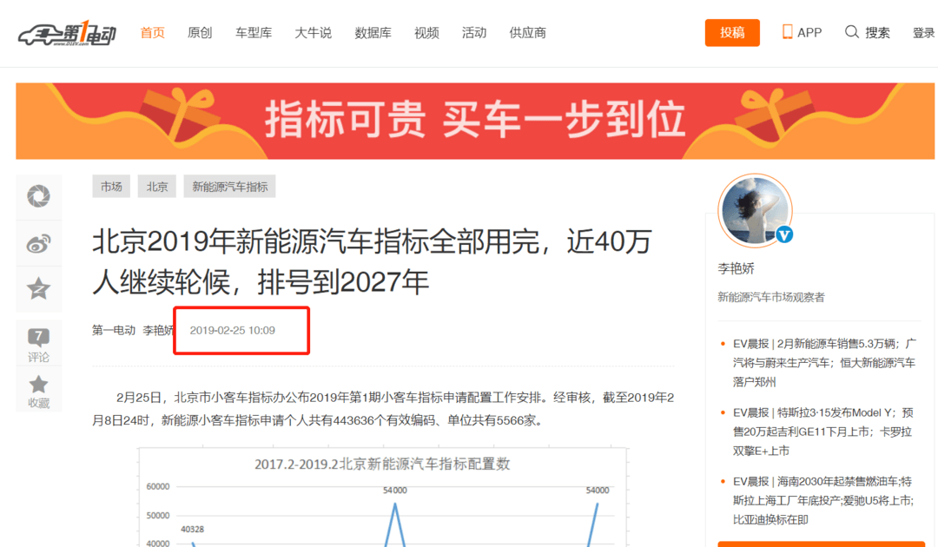Open author 李艳娇 avatar photo

pyautogui.click(x=755, y=211)
